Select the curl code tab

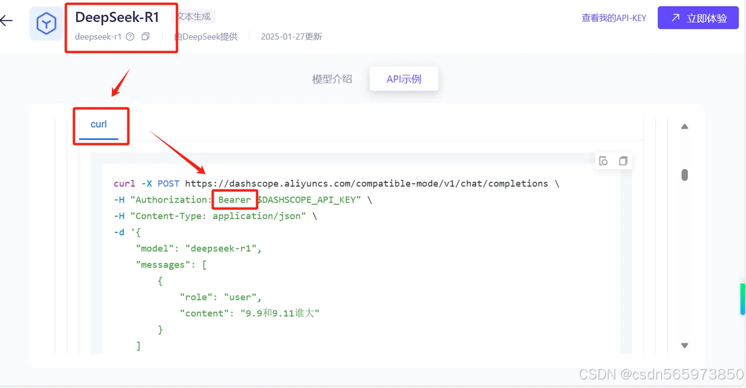[99, 124]
